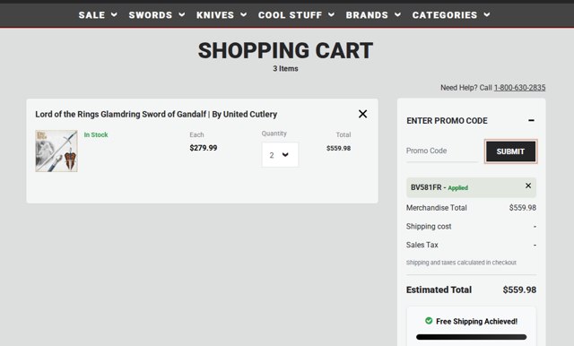Call the 1-800-630-2835 help number
This screenshot has height=346, width=574.
(x=519, y=88)
